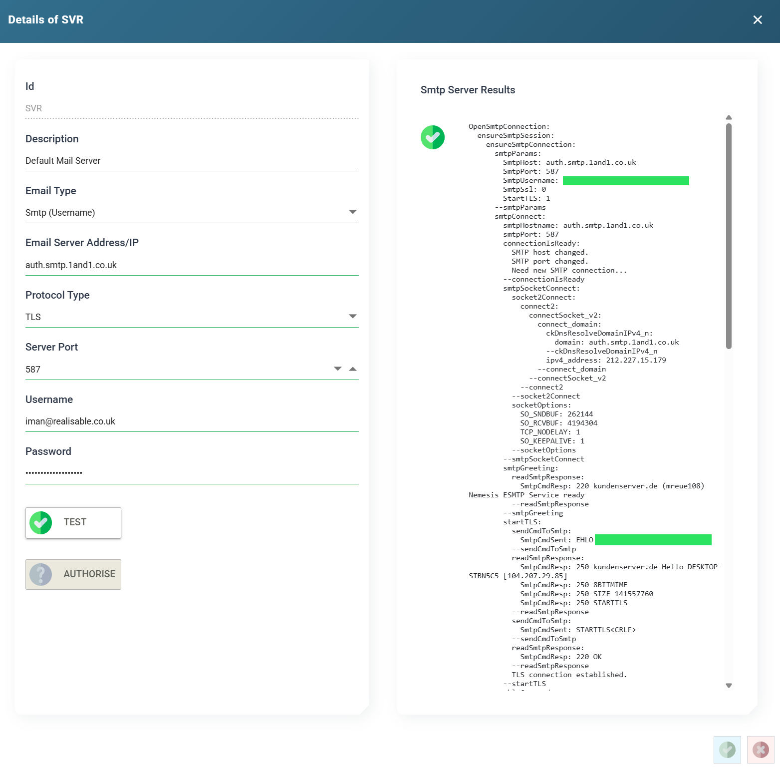780x769 pixels.
Task: Click the green check icon on TEST button
Action: tap(41, 523)
